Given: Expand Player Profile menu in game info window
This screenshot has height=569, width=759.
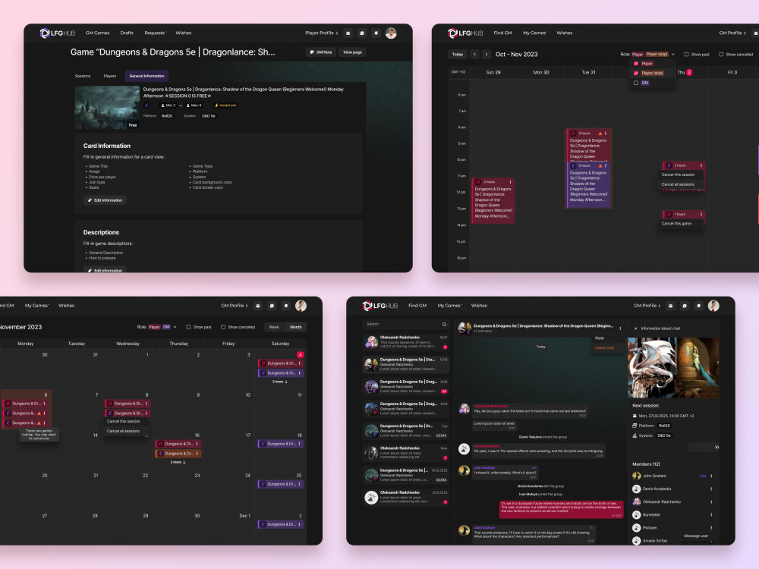Looking at the screenshot, I should pyautogui.click(x=321, y=33).
